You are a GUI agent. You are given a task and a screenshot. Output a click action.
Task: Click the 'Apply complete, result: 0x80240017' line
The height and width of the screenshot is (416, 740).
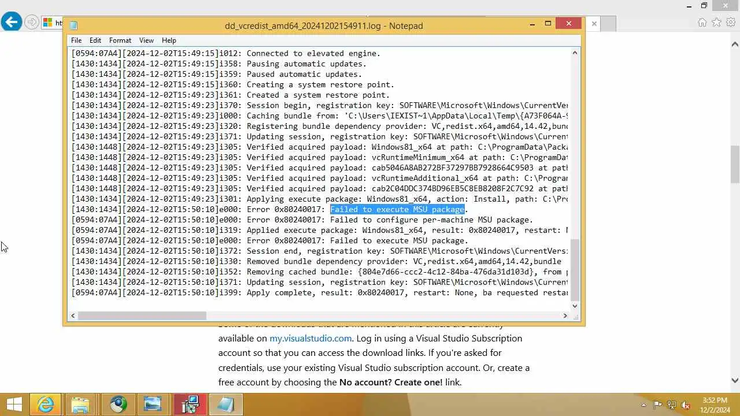(x=320, y=292)
